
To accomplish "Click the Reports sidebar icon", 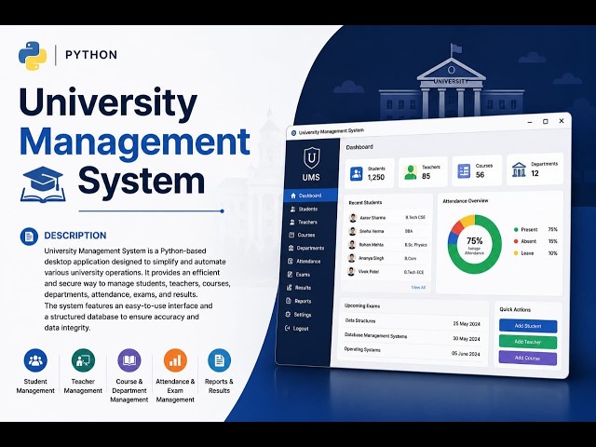I will 289,301.
